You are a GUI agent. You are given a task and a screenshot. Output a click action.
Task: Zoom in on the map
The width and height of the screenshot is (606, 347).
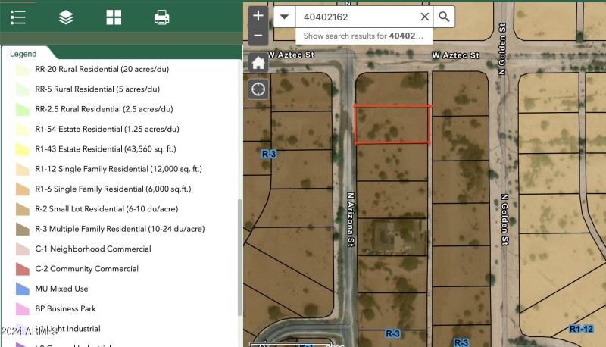(x=258, y=15)
